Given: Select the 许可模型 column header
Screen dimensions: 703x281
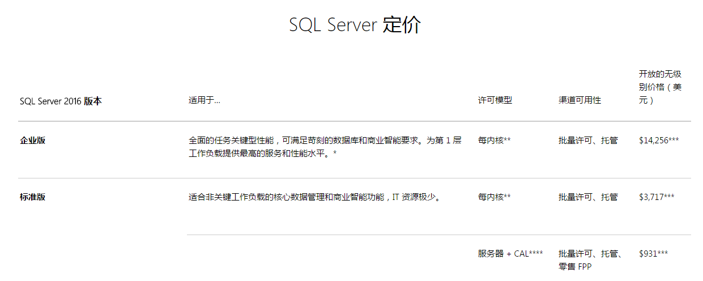Looking at the screenshot, I should pyautogui.click(x=495, y=100).
